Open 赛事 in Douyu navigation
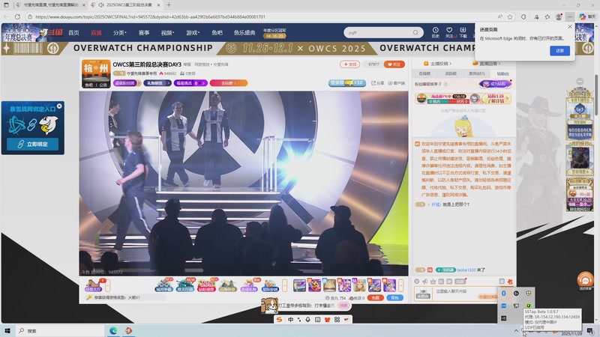 tap(144, 32)
